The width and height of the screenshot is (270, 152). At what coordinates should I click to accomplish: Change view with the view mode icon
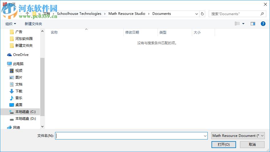click(237, 24)
